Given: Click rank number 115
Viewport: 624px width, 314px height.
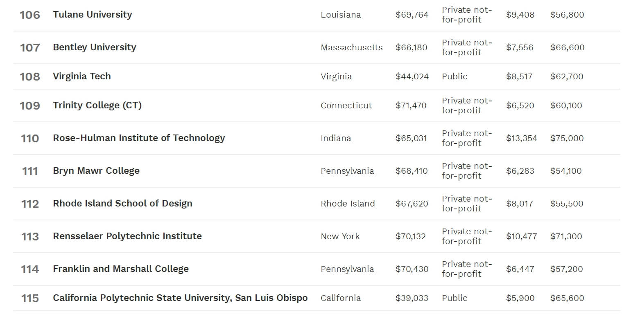Looking at the screenshot, I should coord(30,298).
